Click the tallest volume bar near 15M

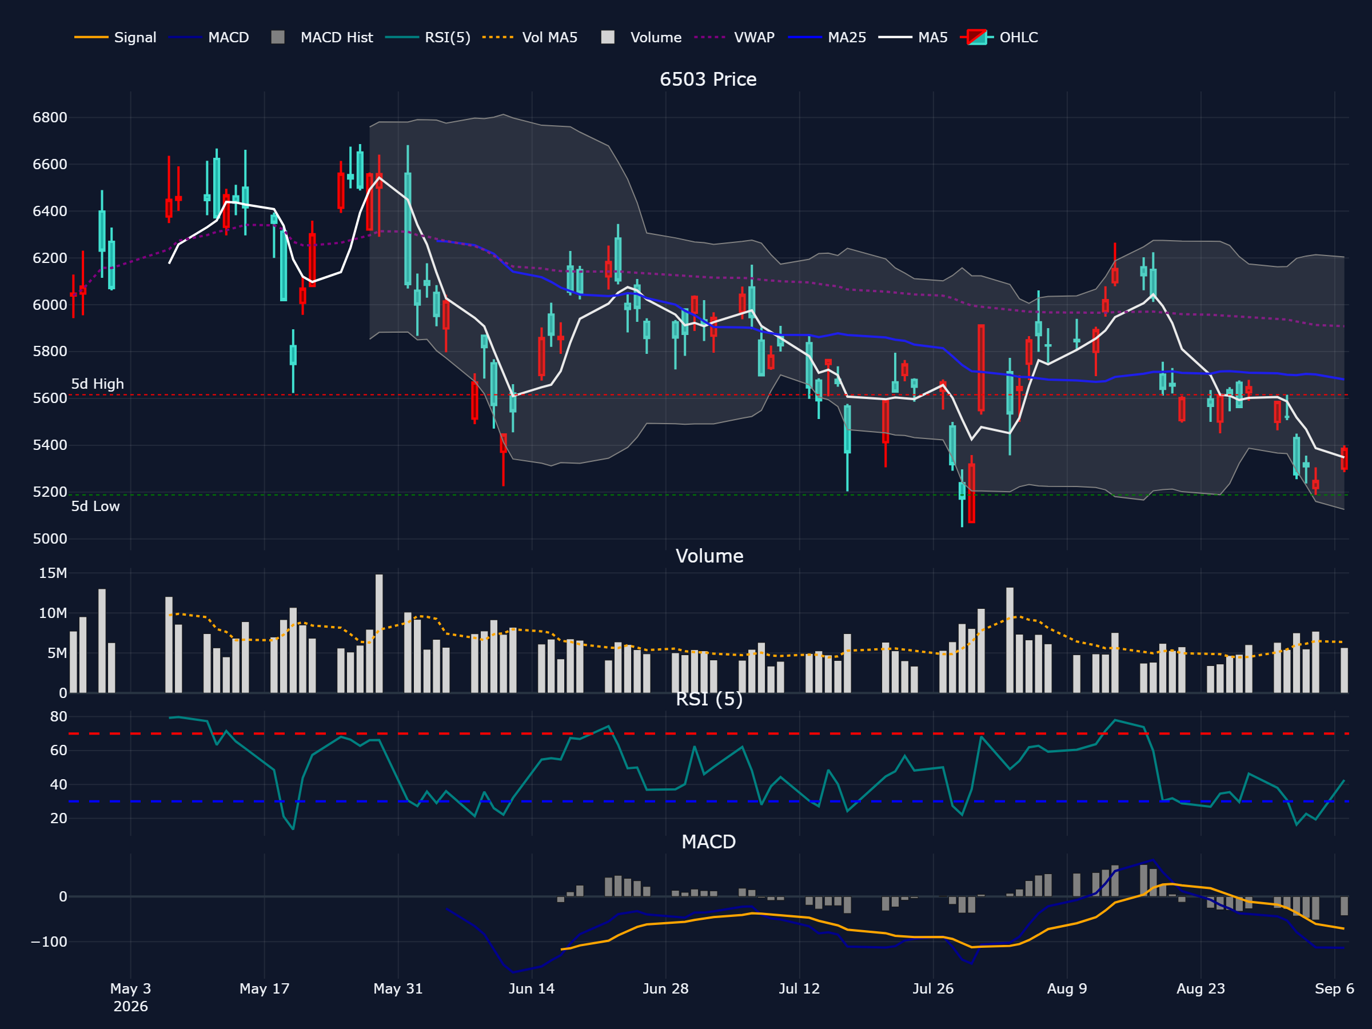pyautogui.click(x=379, y=634)
